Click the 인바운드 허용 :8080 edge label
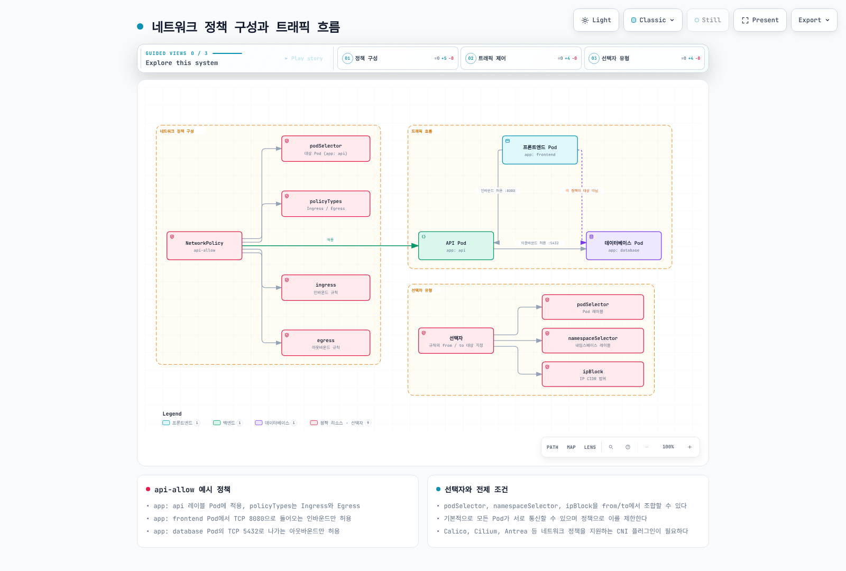846x571 pixels. pos(498,191)
